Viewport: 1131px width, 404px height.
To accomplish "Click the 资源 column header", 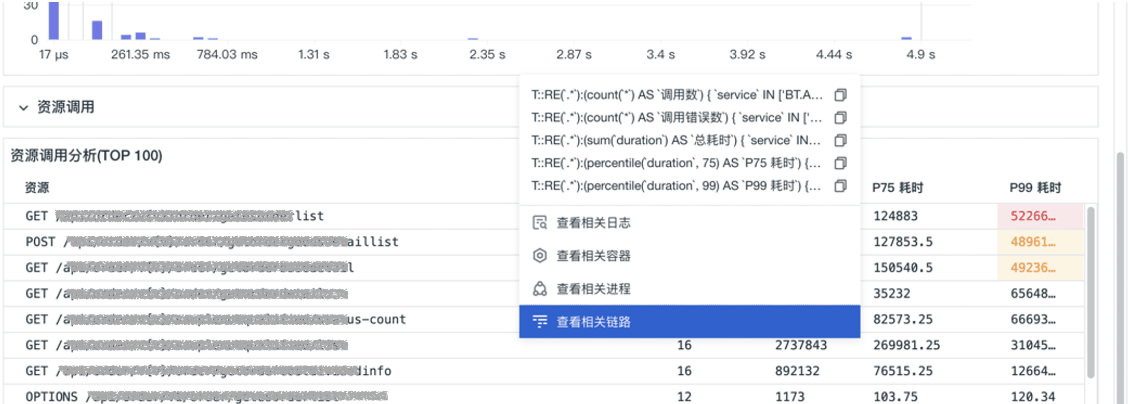I will point(37,188).
